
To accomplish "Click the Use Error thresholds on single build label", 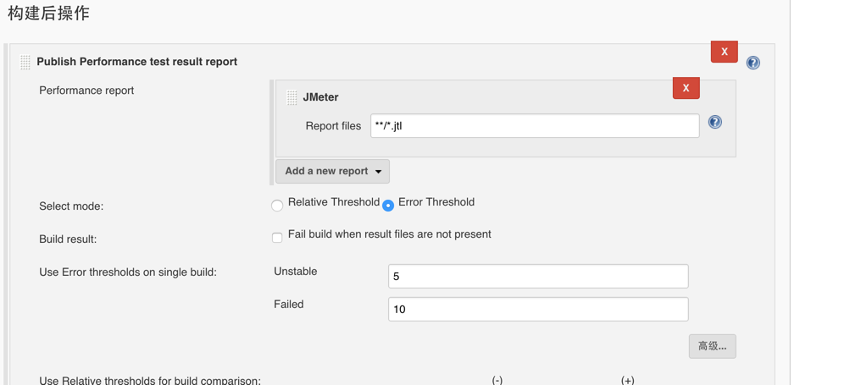I will (128, 272).
